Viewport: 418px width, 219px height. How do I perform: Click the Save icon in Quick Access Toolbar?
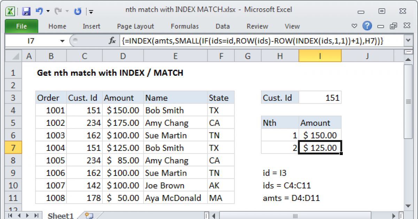click(26, 11)
